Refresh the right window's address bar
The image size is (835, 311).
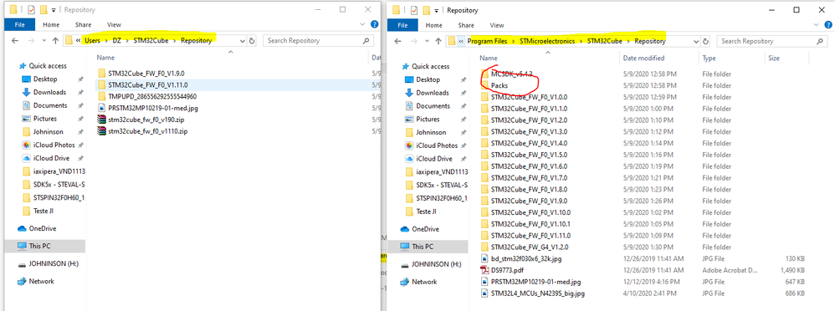click(x=706, y=41)
